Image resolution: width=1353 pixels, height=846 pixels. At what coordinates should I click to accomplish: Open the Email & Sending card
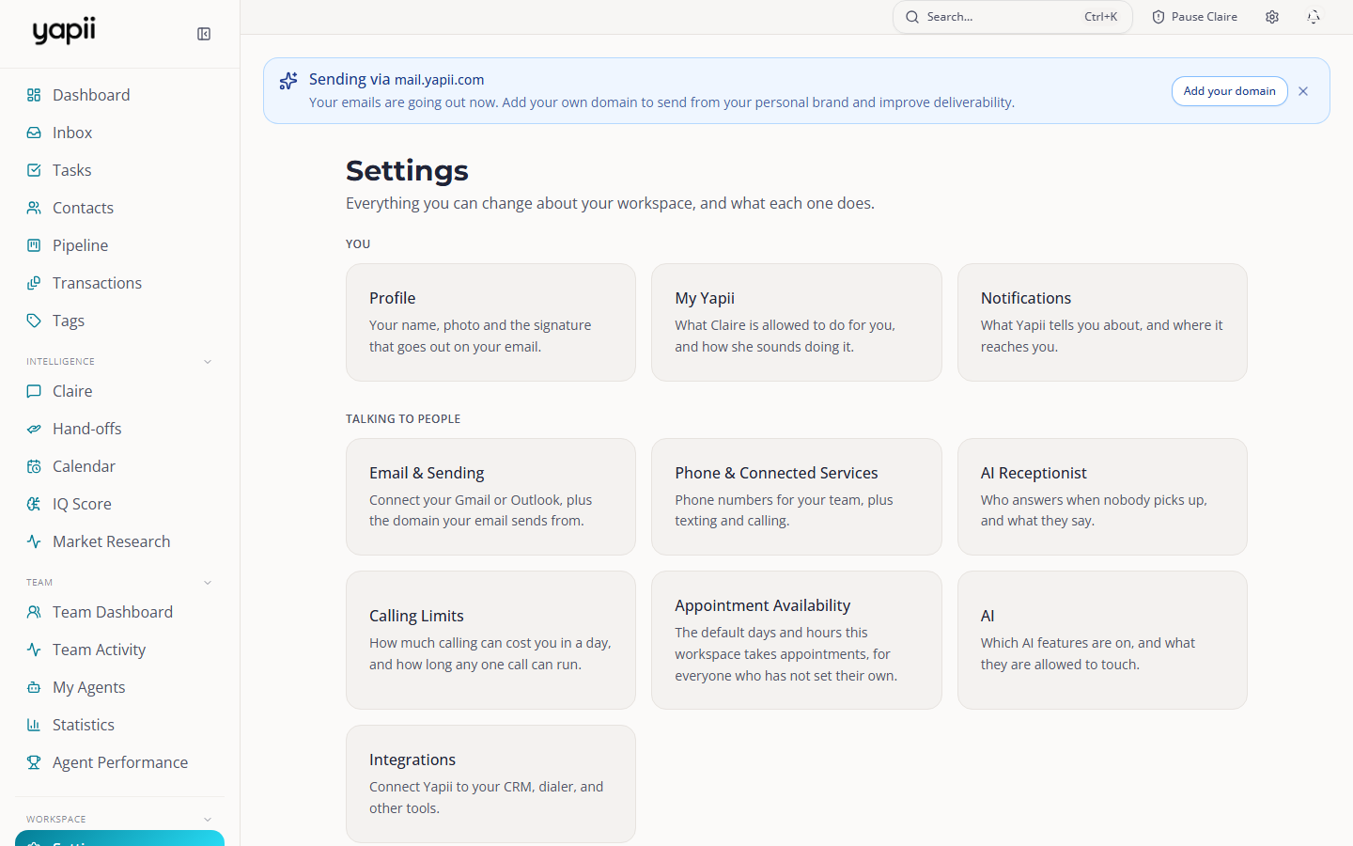point(490,497)
